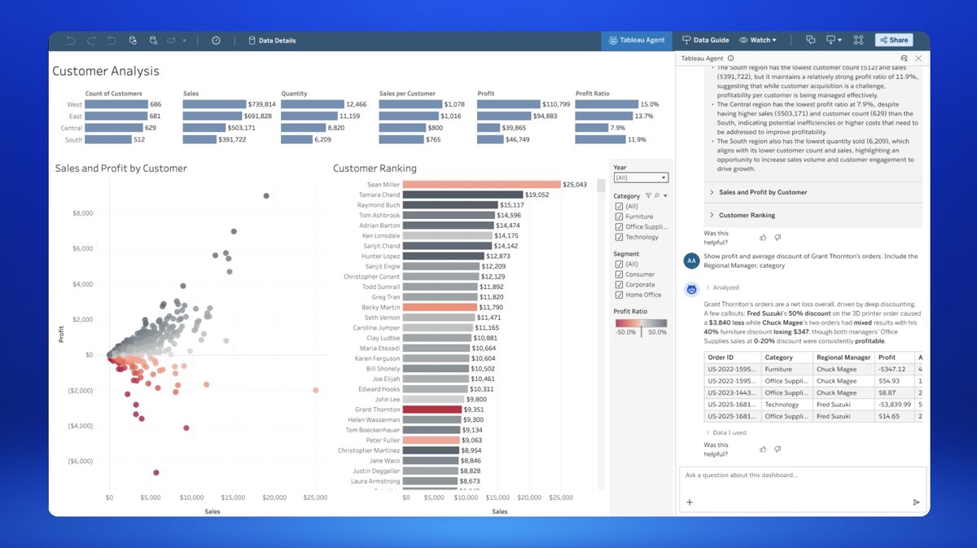This screenshot has width=977, height=548.
Task: Uncheck the Corporate segment checkbox
Action: point(619,285)
